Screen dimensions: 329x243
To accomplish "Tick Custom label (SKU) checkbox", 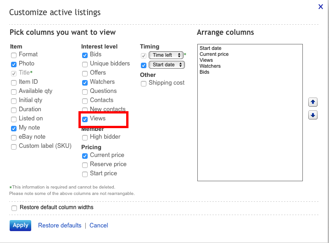I will 14,147.
